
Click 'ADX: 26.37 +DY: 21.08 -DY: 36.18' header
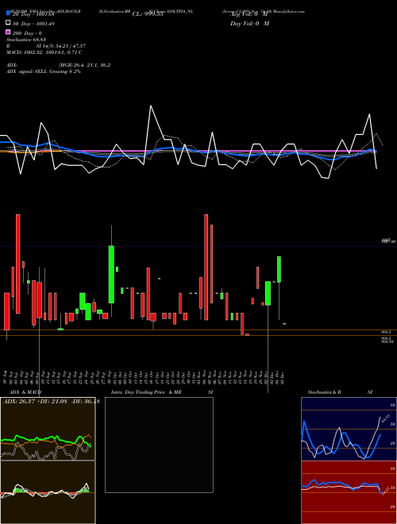point(51,402)
